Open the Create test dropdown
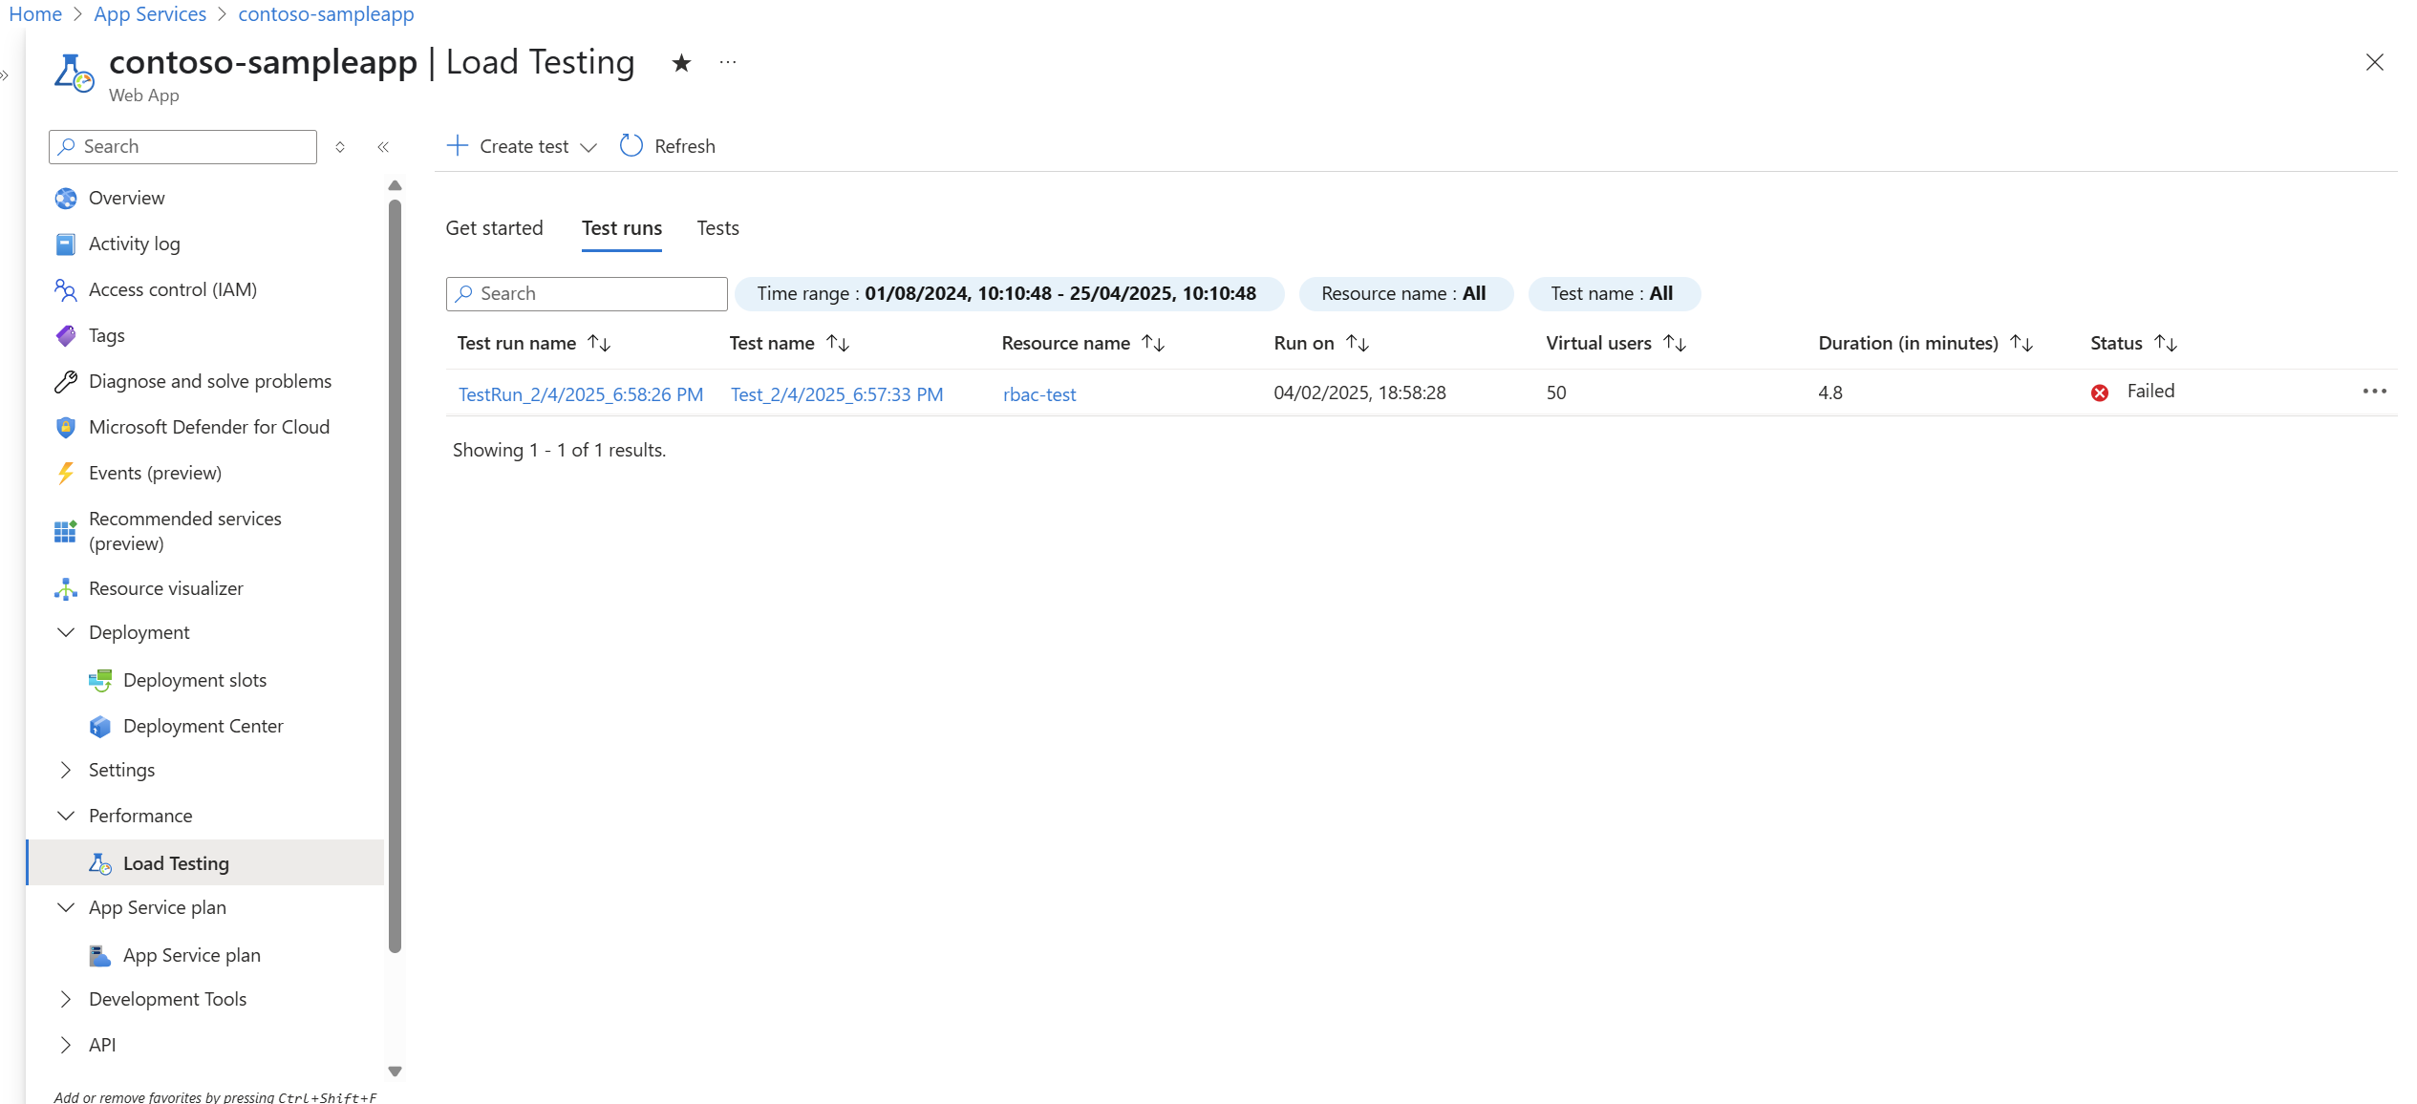Viewport: 2417px width, 1104px height. pos(589,146)
